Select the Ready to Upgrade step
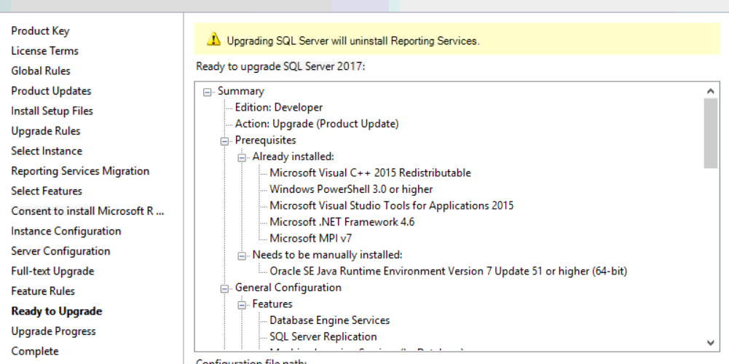 pyautogui.click(x=57, y=312)
